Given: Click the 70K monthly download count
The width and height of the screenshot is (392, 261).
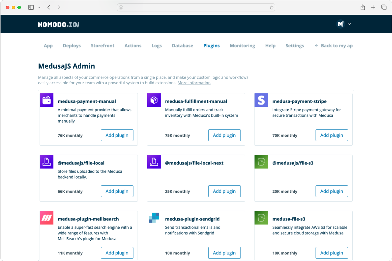Looking at the screenshot, I should point(285,136).
